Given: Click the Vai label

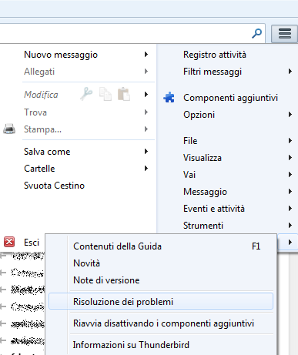Looking at the screenshot, I should pyautogui.click(x=189, y=175).
